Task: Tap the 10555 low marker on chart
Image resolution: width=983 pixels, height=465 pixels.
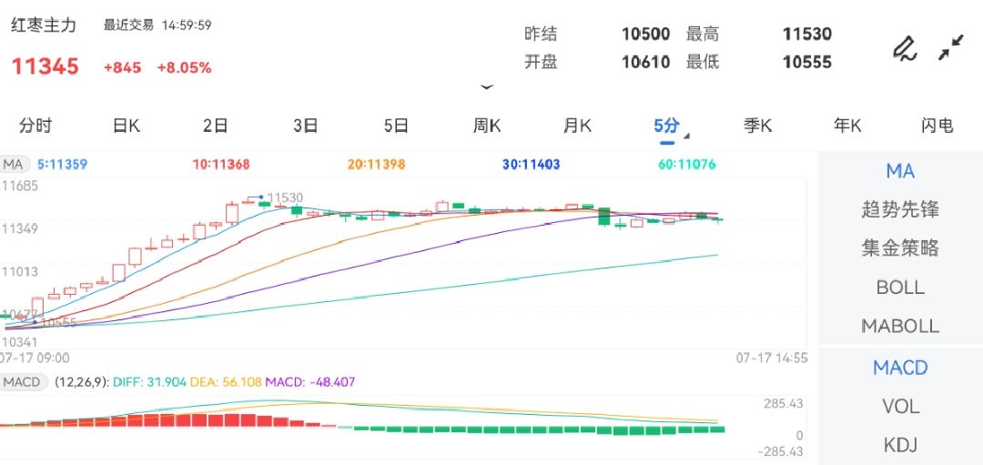Action: coord(58,323)
